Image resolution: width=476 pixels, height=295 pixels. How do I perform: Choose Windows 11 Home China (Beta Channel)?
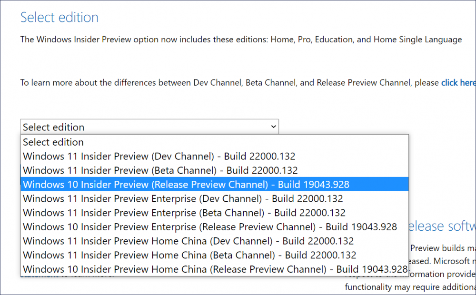tap(215, 255)
